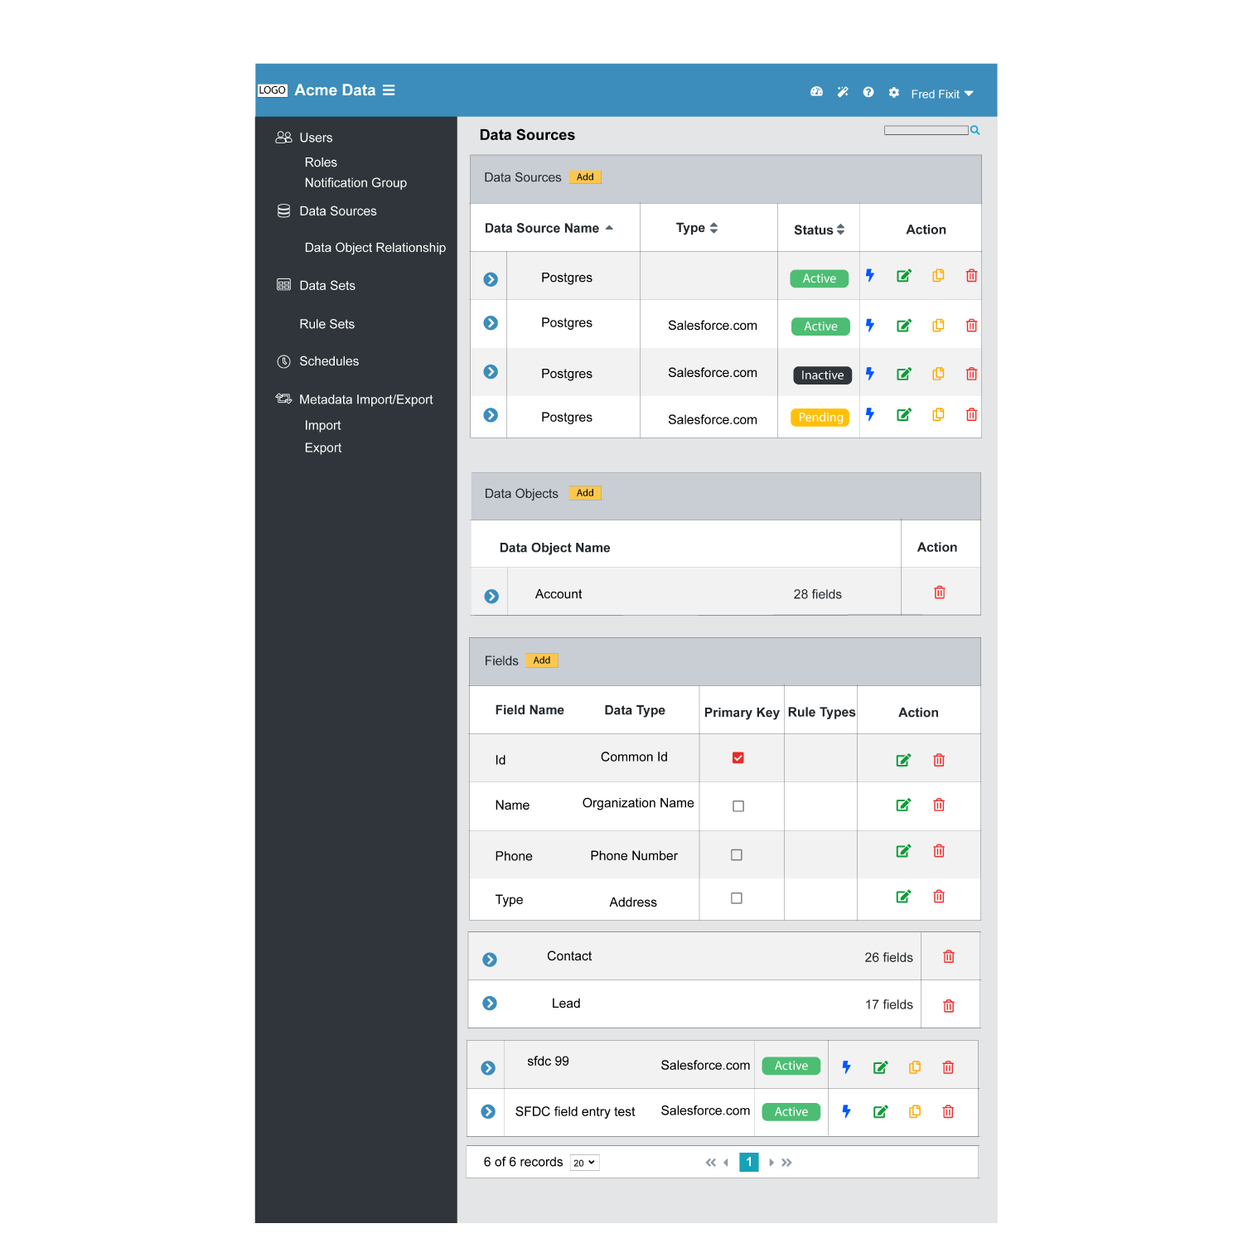The height and width of the screenshot is (1243, 1243).
Task: Click Add button for Data Objects
Action: [585, 493]
